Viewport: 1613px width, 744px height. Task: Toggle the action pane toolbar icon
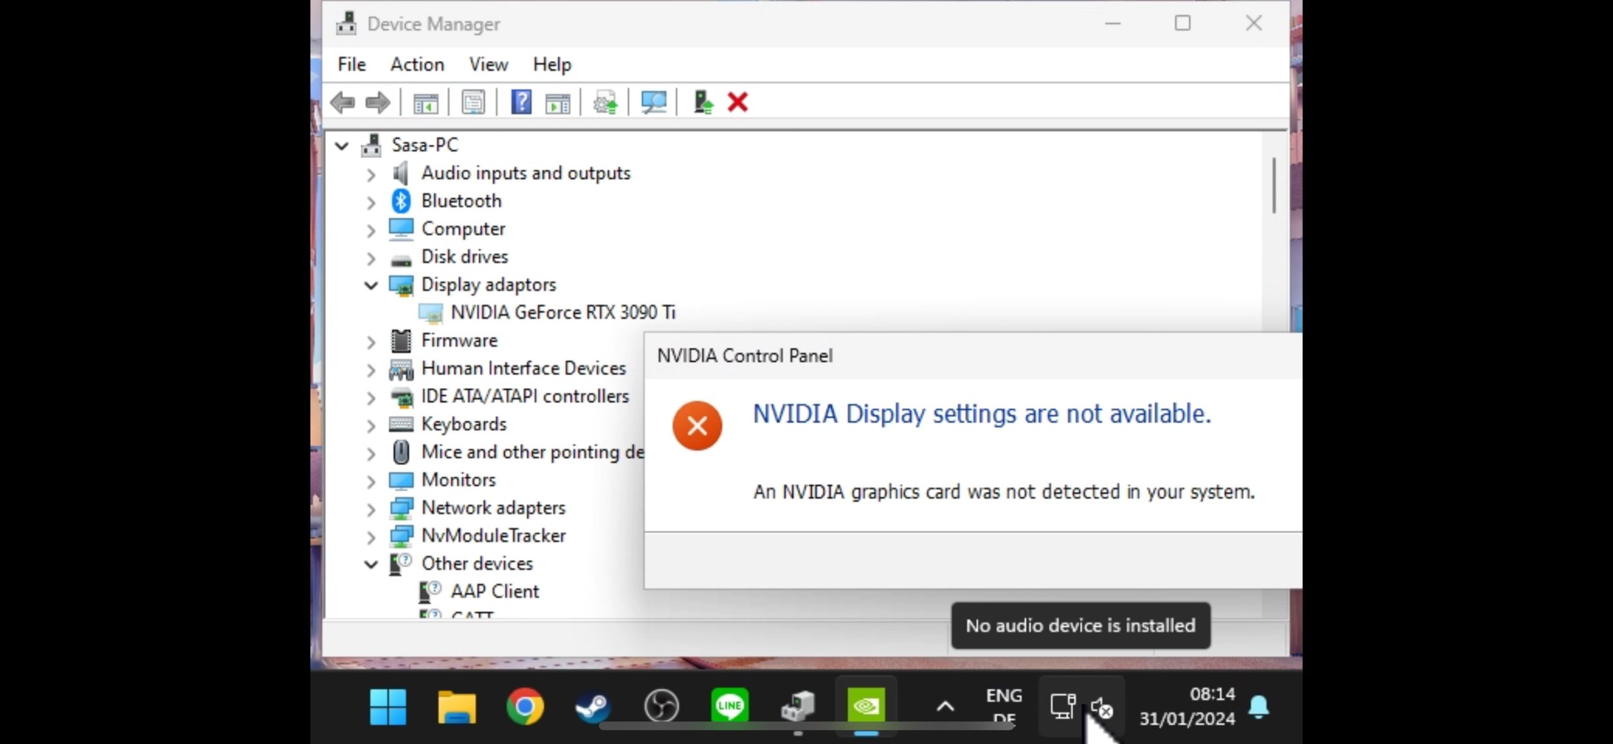pyautogui.click(x=558, y=102)
